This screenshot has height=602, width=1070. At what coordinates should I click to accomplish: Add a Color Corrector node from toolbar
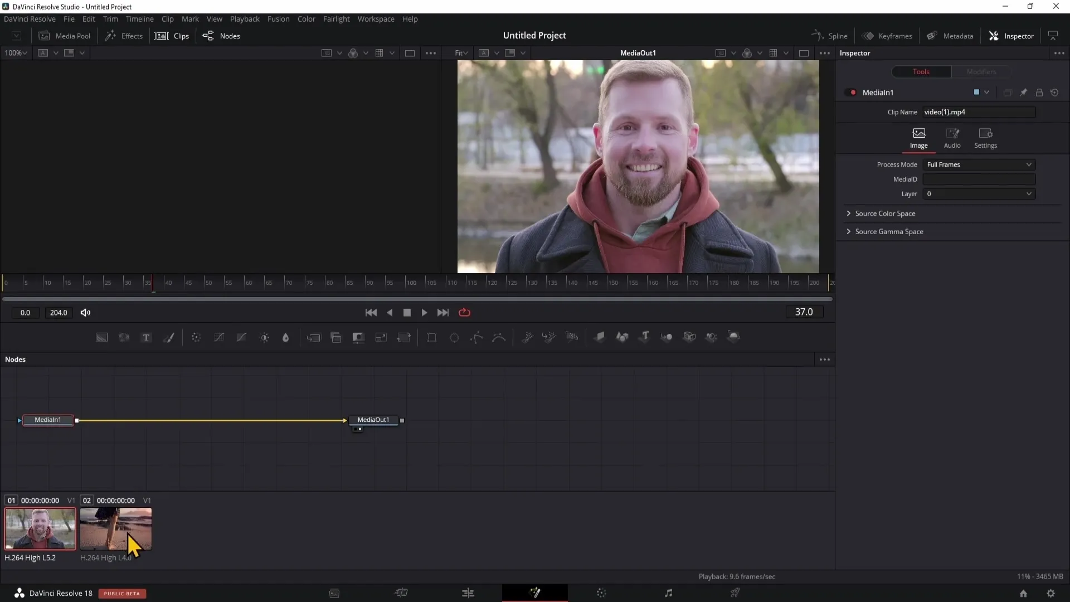(196, 337)
